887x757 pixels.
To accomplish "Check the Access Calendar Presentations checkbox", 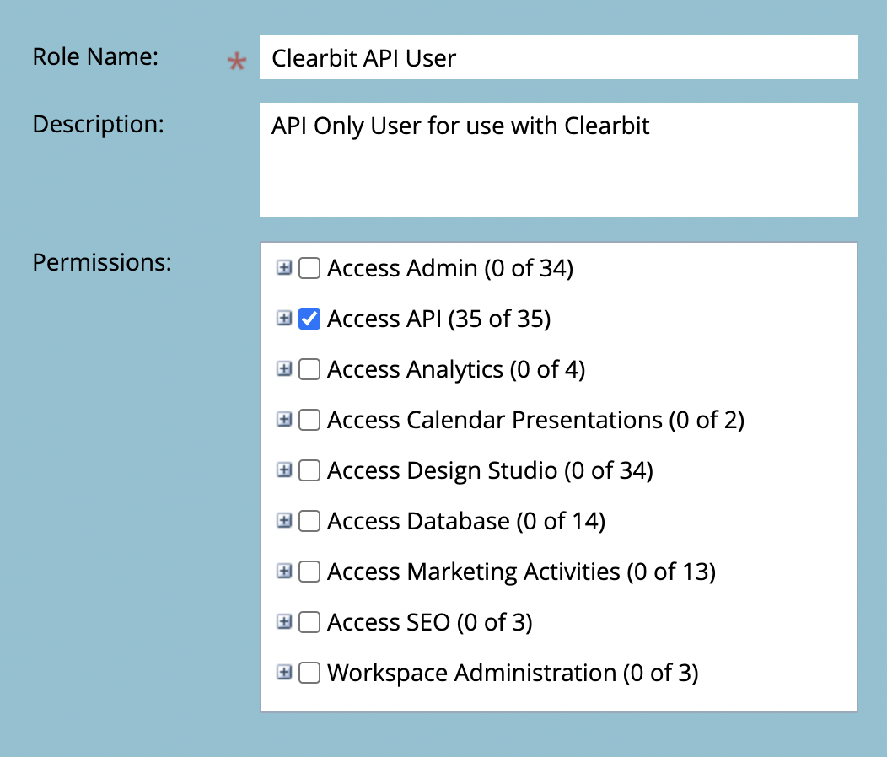I will tap(309, 420).
